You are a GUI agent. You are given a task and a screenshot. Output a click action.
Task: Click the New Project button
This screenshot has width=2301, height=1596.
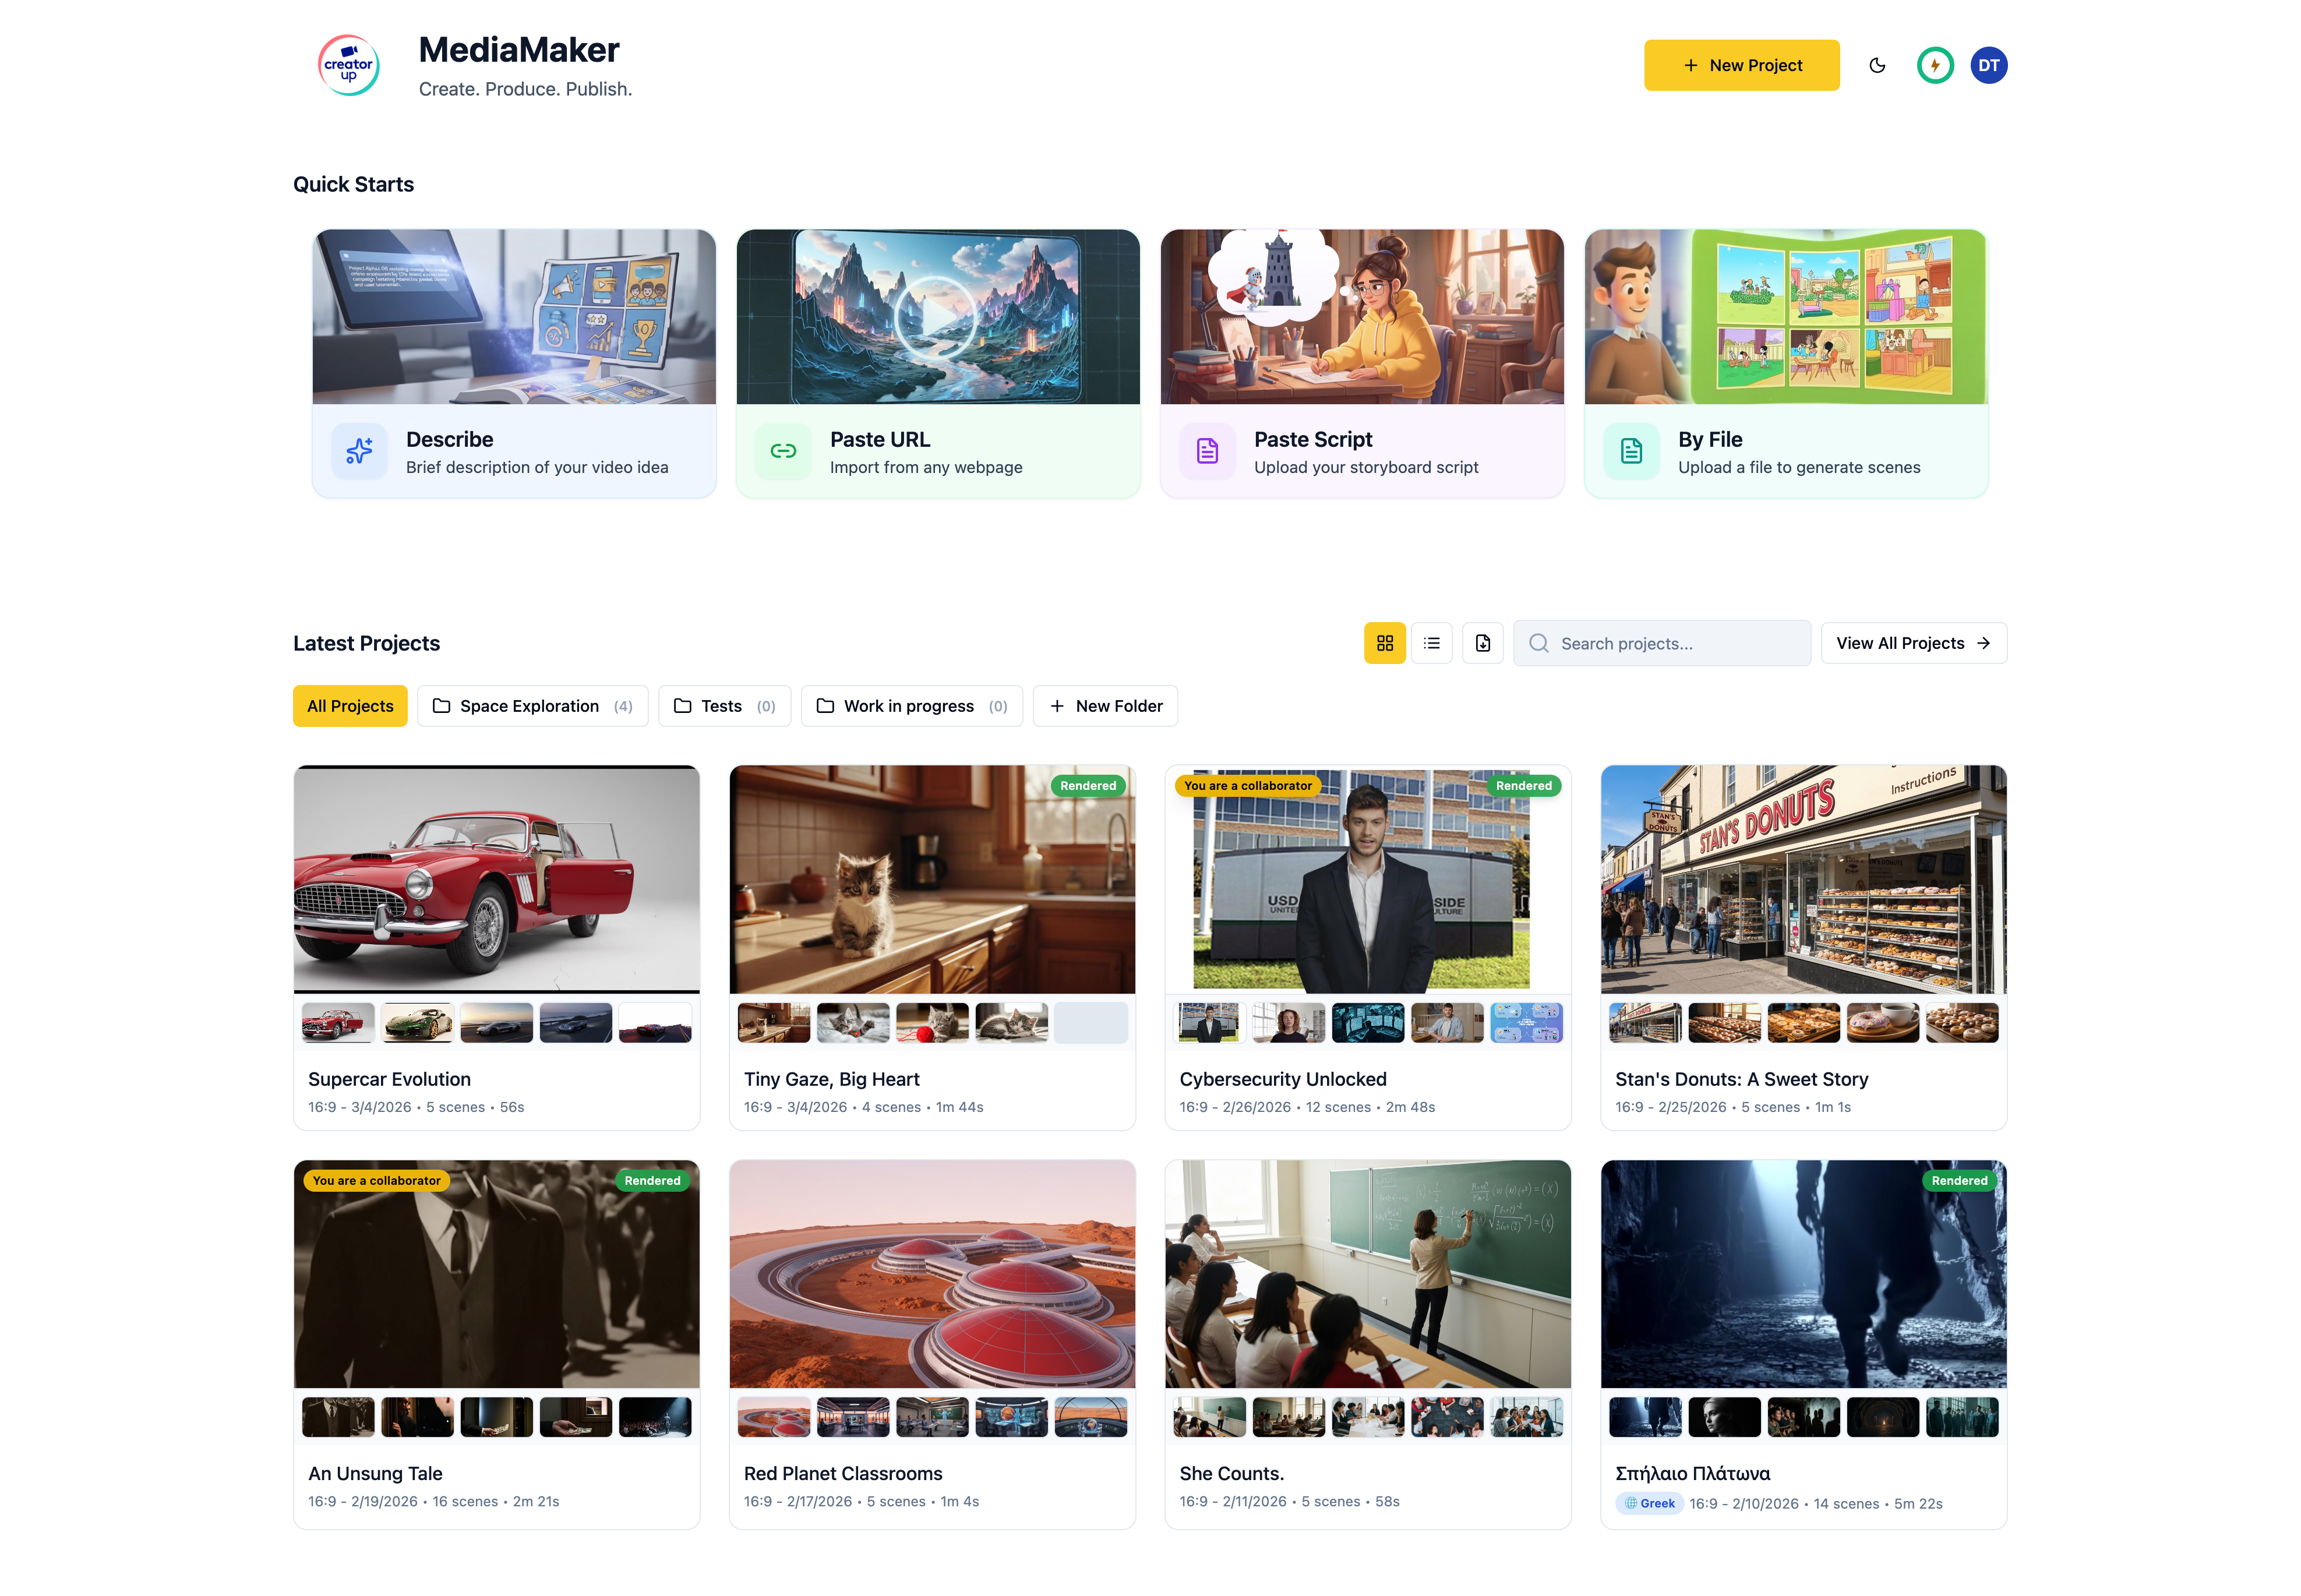pyautogui.click(x=1741, y=65)
